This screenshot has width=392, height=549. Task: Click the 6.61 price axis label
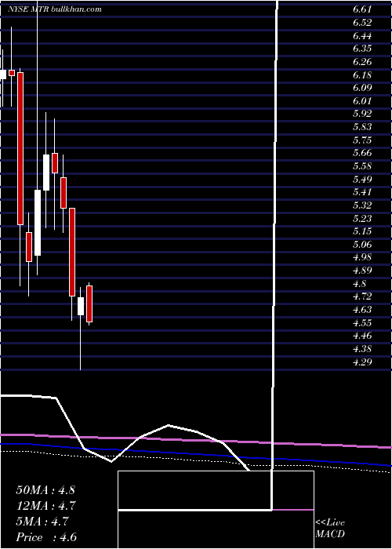click(x=362, y=9)
